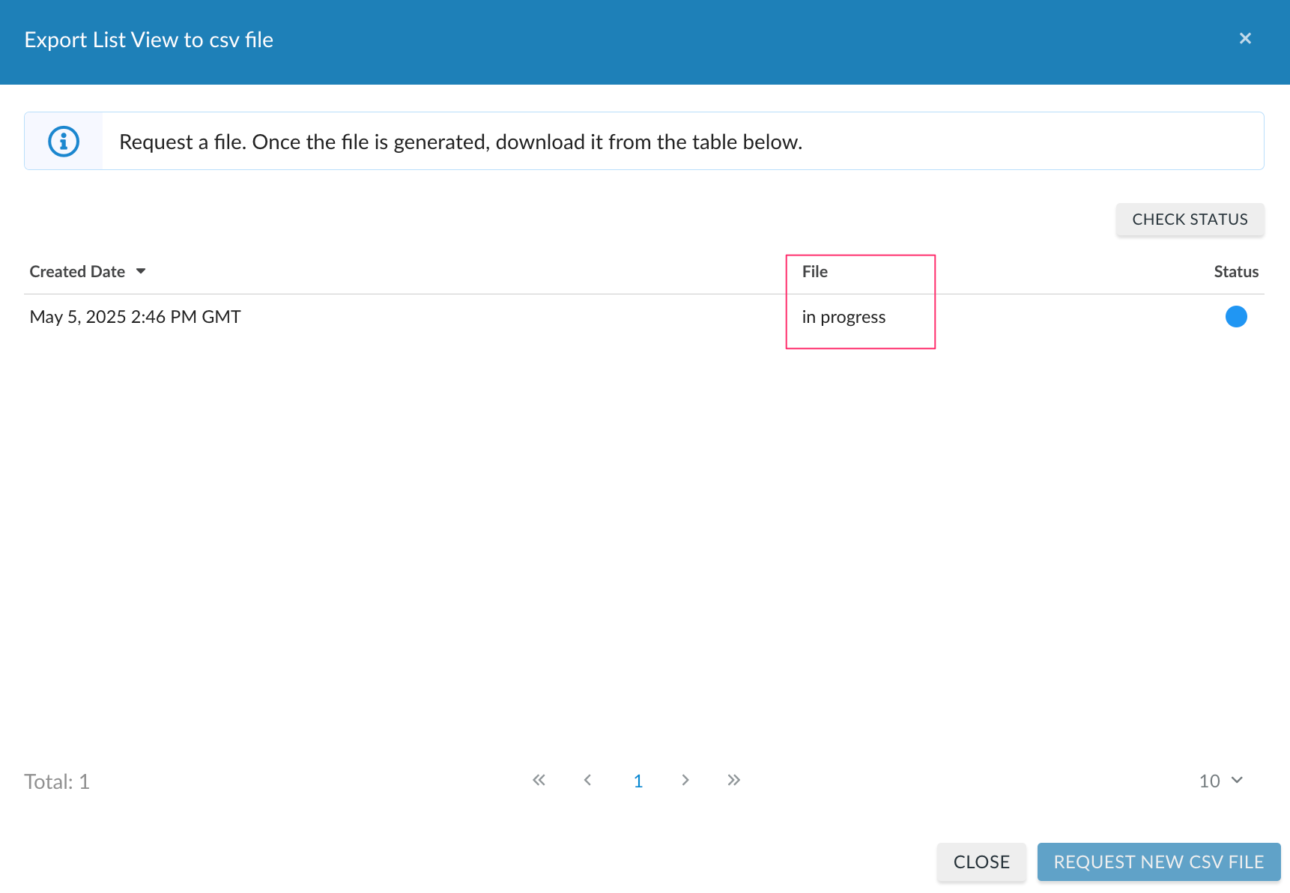1290x893 pixels.
Task: Click the File column header
Action: (x=814, y=272)
